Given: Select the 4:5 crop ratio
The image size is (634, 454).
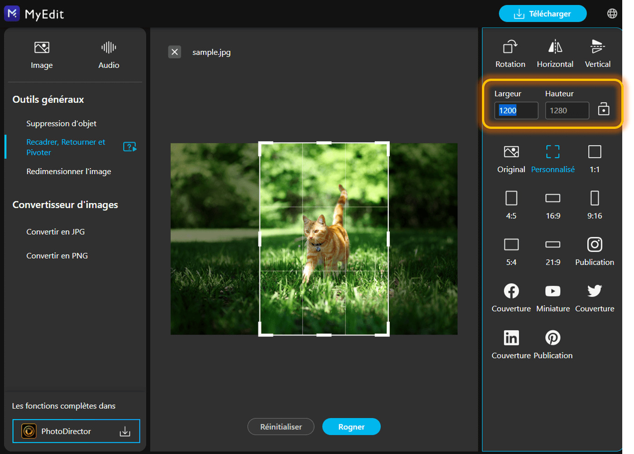Looking at the screenshot, I should pyautogui.click(x=511, y=205).
